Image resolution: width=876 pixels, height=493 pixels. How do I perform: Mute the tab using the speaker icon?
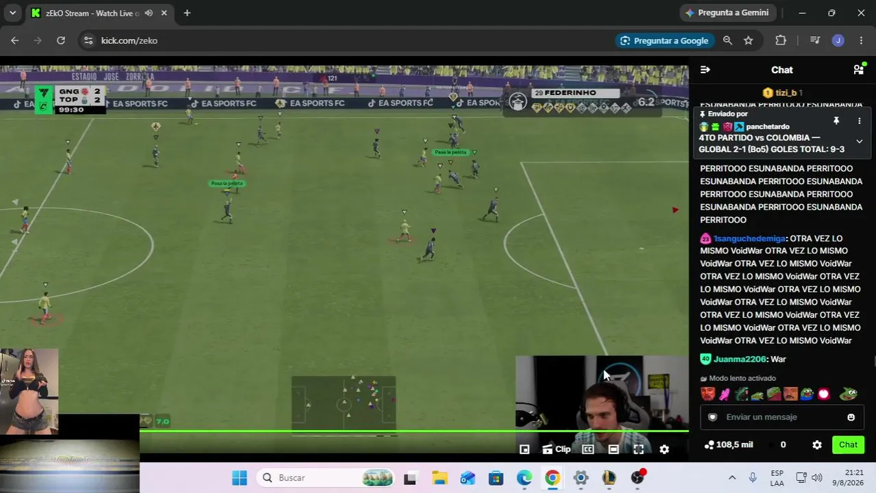(x=149, y=13)
